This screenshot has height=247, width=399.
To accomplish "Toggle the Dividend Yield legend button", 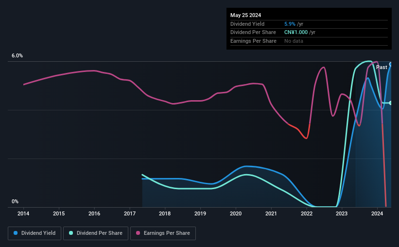I will pos(35,233).
